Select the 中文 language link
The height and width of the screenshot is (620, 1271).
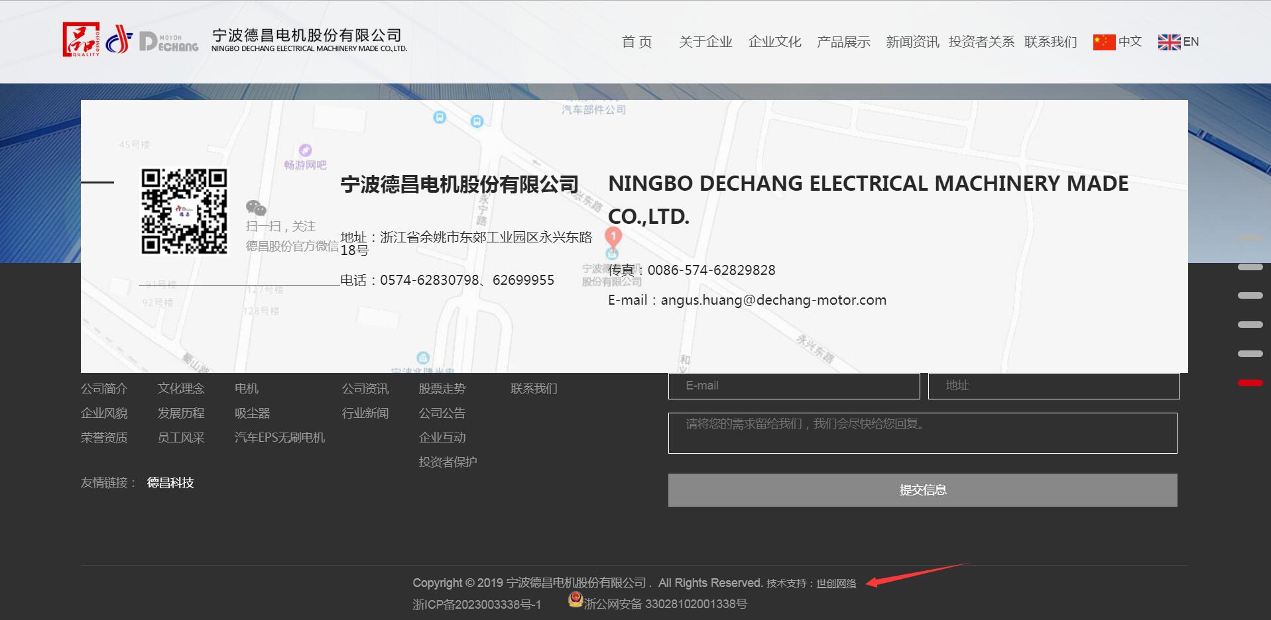tap(1130, 42)
